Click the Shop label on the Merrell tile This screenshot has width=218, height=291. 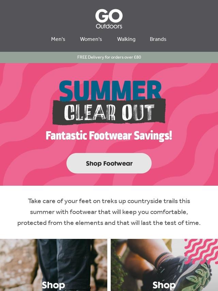pyautogui.click(x=164, y=285)
